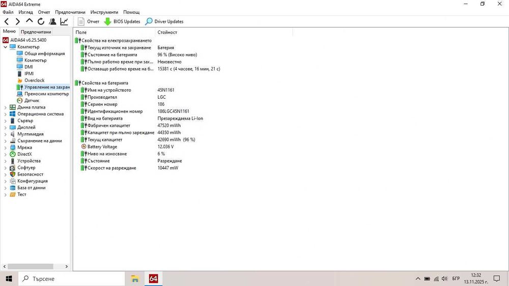Open the volume tray icon
The image size is (509, 286).
pos(445,278)
